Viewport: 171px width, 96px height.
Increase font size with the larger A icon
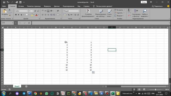35,11
